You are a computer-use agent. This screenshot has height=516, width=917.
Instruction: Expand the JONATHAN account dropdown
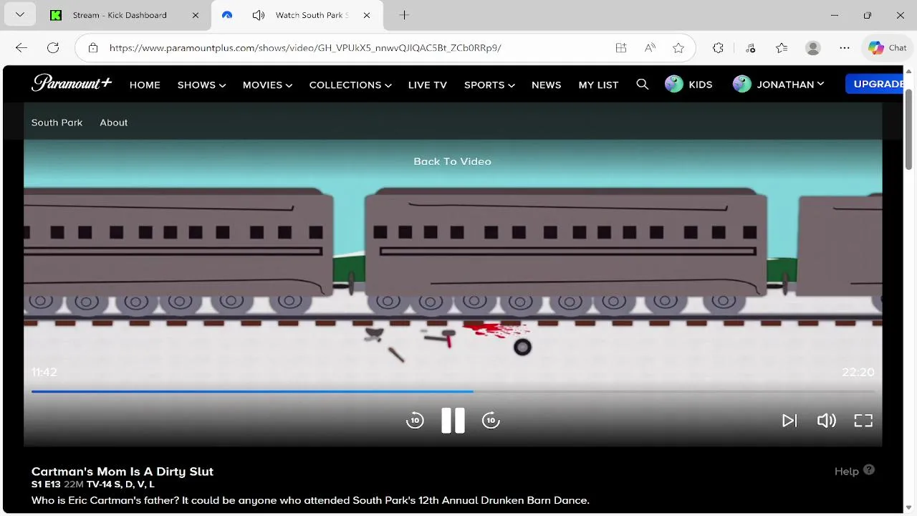coord(778,85)
